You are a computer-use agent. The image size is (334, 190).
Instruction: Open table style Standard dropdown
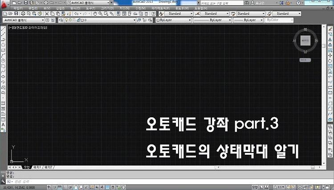(x=251, y=14)
